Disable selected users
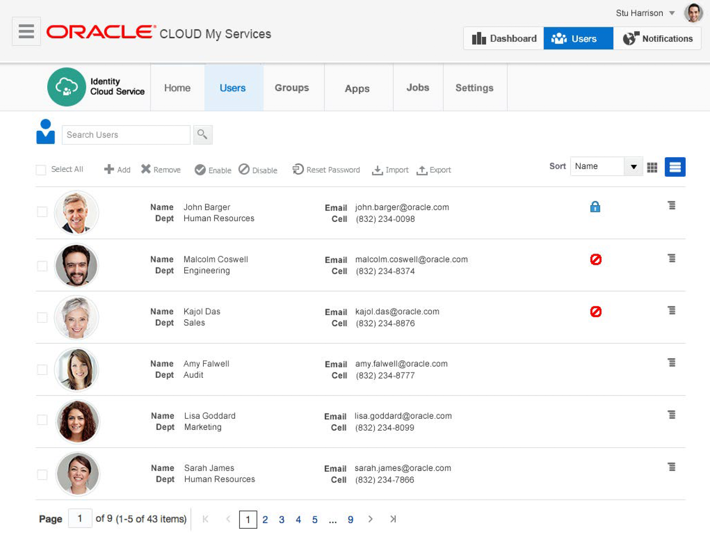The width and height of the screenshot is (710, 533). pos(258,170)
